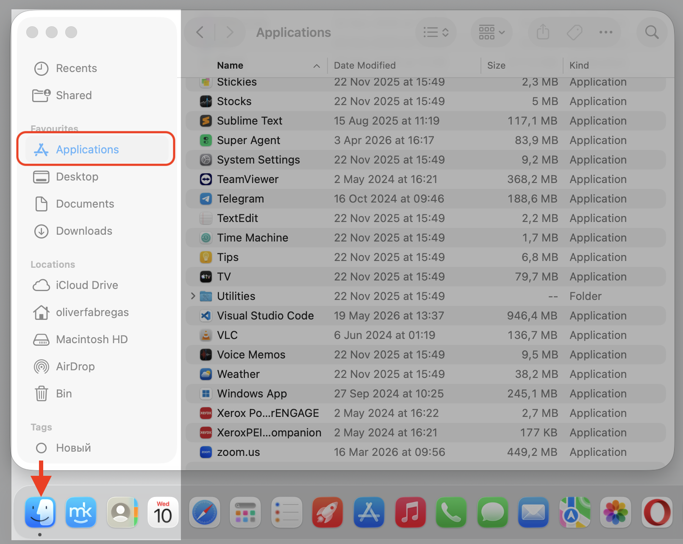Expand the Utilities folder disclosure arrow
The height and width of the screenshot is (544, 683).
(193, 296)
